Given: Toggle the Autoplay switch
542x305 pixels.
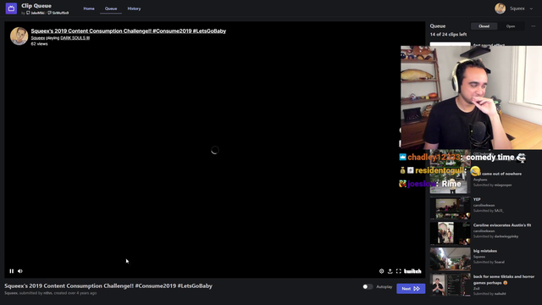Looking at the screenshot, I should point(368,286).
